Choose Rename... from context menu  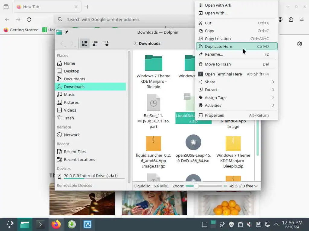pyautogui.click(x=237, y=54)
